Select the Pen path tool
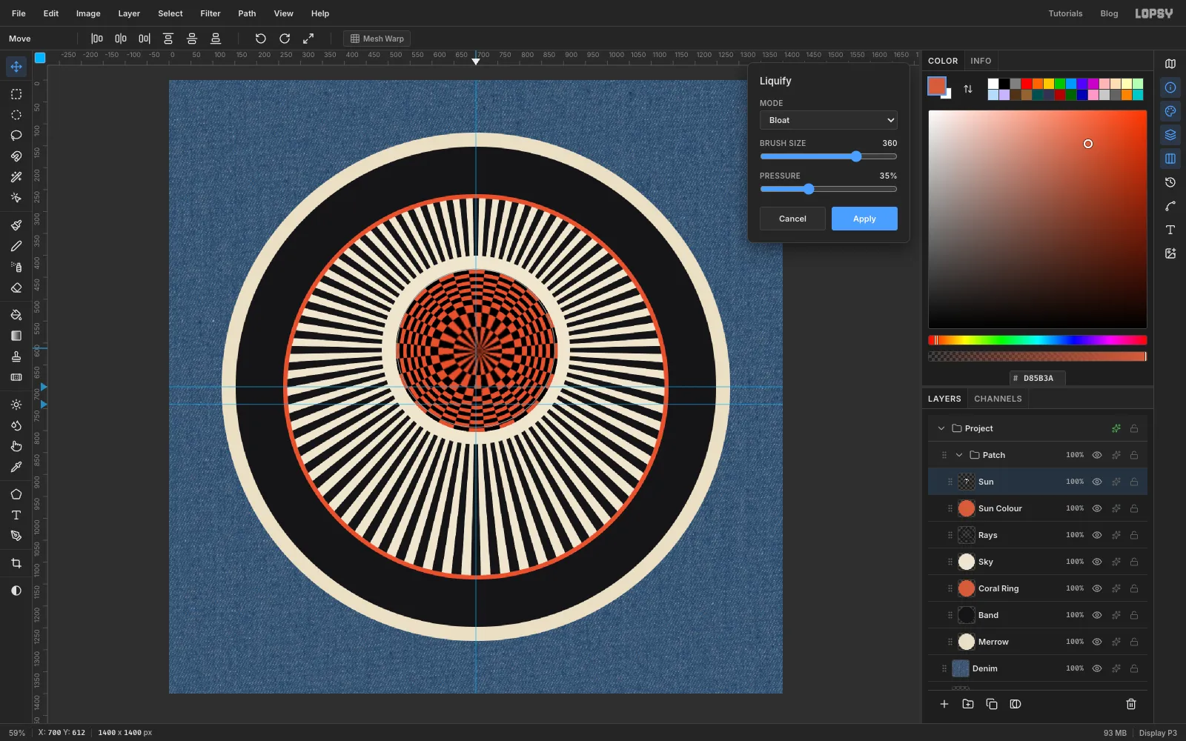1186x741 pixels. (16, 536)
